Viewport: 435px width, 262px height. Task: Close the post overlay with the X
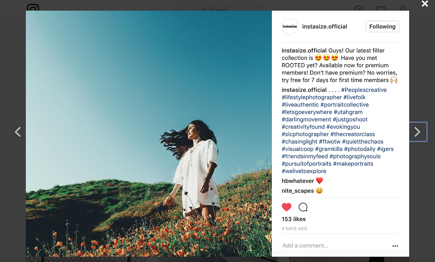pos(425,4)
